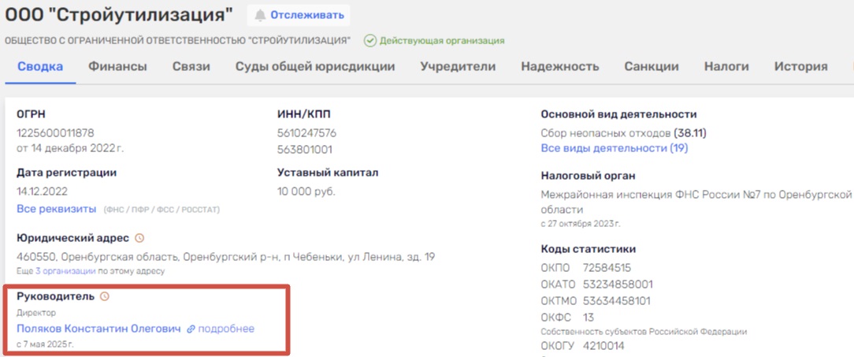854x357 pixels.
Task: Open the Все виды деятельности (19) link
Action: [614, 148]
